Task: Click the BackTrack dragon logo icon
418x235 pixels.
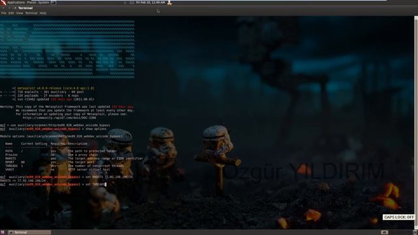Action: (x=3, y=3)
